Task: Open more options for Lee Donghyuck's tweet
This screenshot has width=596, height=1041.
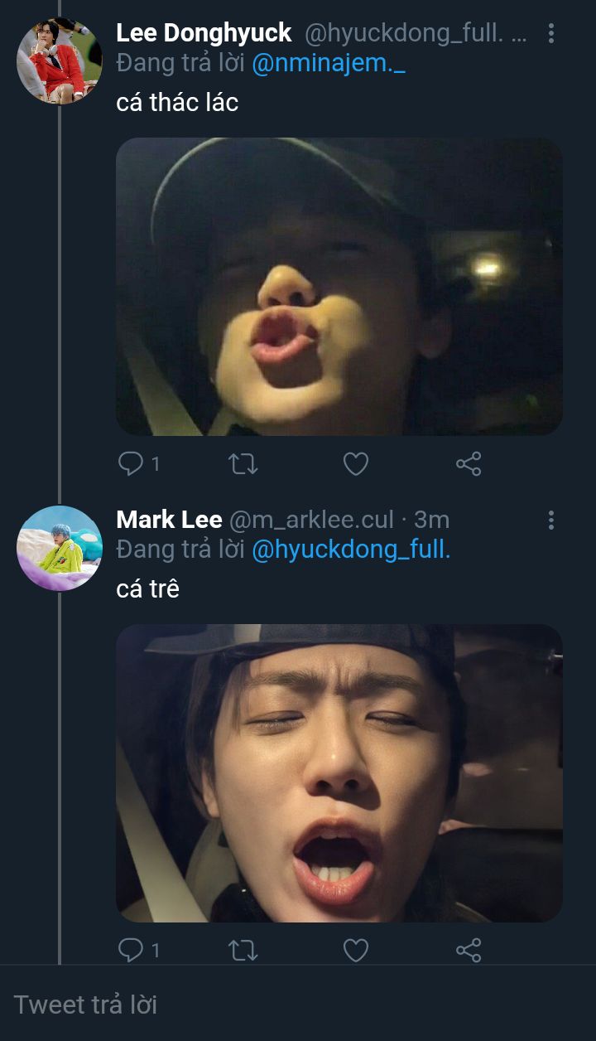Action: [x=551, y=34]
